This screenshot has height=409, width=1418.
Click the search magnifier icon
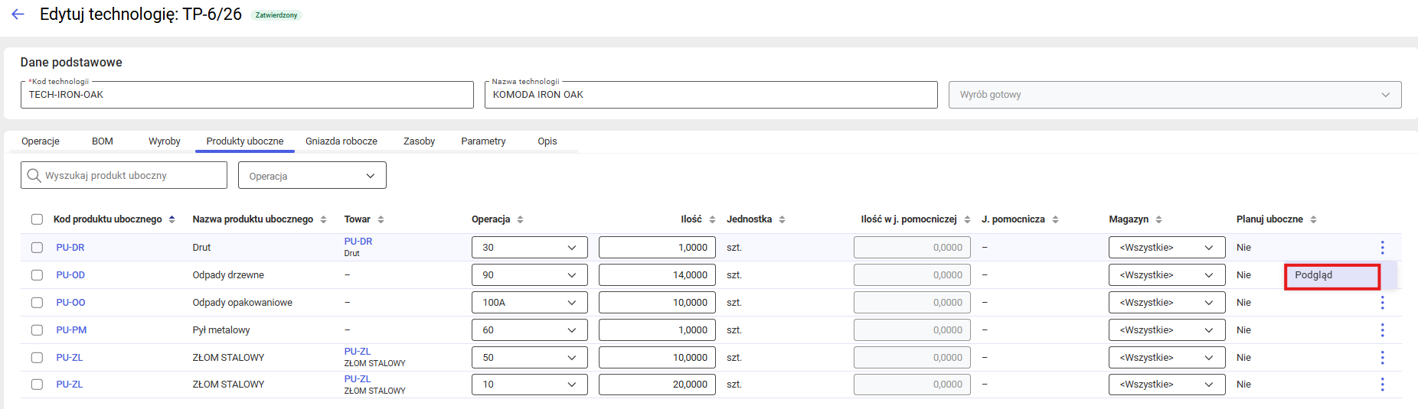click(x=34, y=175)
